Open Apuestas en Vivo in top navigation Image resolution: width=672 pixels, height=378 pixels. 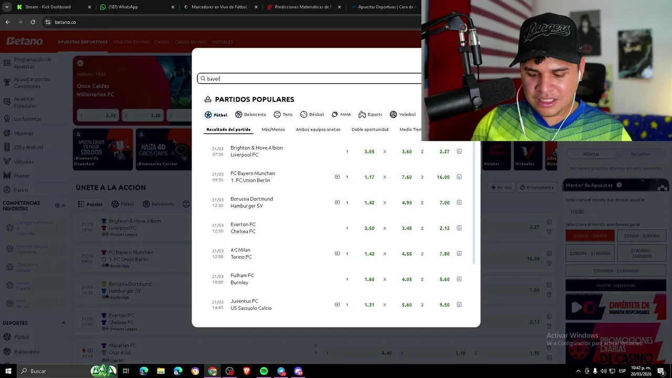pos(131,42)
